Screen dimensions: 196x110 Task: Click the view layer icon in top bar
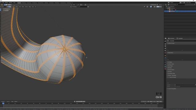point(184,3)
